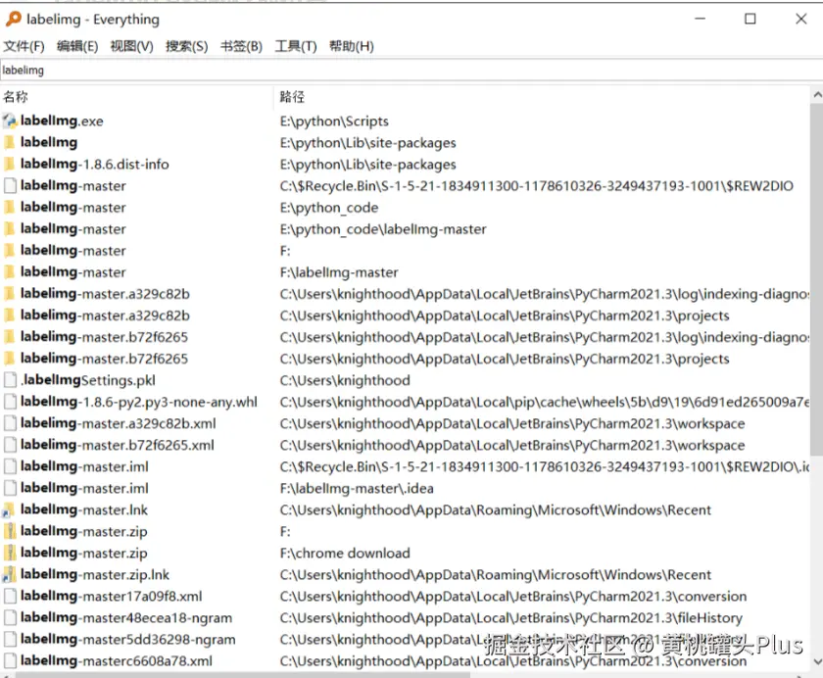The height and width of the screenshot is (678, 823).
Task: Open the 书签(B) menu
Action: tap(241, 46)
